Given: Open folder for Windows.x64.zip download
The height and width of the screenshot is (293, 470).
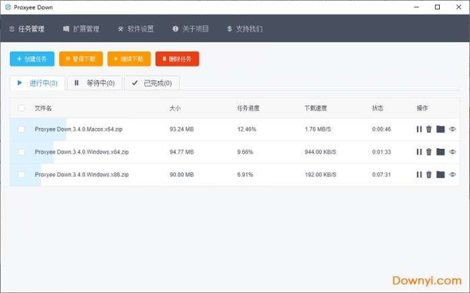Looking at the screenshot, I should coord(440,152).
